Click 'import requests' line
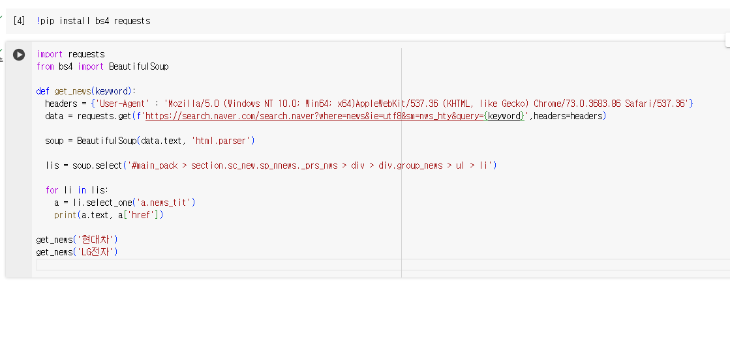 coord(70,55)
